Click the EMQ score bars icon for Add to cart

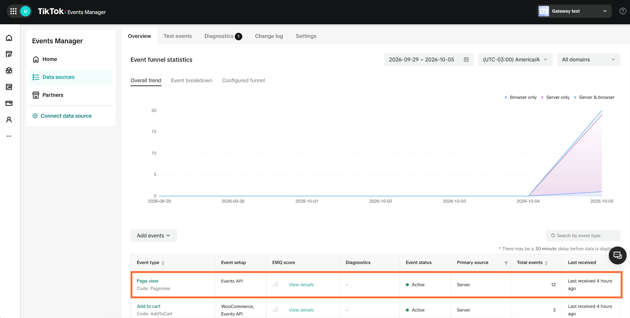(275, 309)
